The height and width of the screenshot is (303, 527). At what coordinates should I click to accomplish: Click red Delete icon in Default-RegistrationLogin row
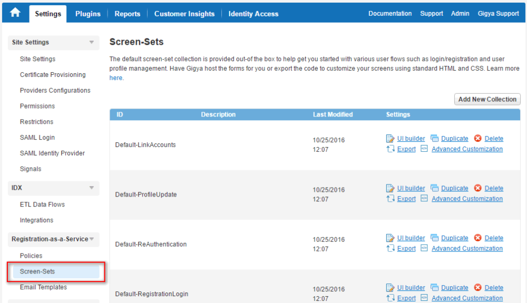tap(477, 288)
